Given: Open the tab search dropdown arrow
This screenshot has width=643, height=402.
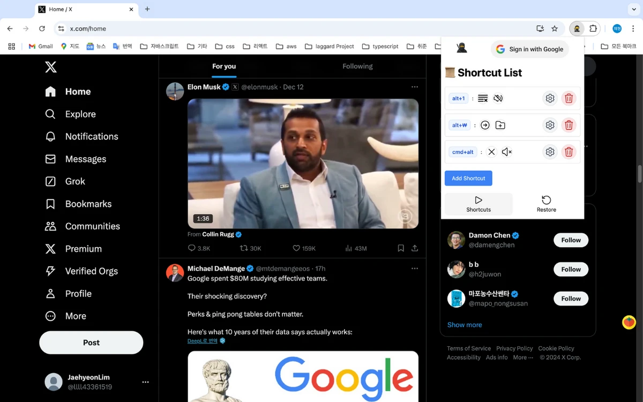Looking at the screenshot, I should pyautogui.click(x=634, y=9).
